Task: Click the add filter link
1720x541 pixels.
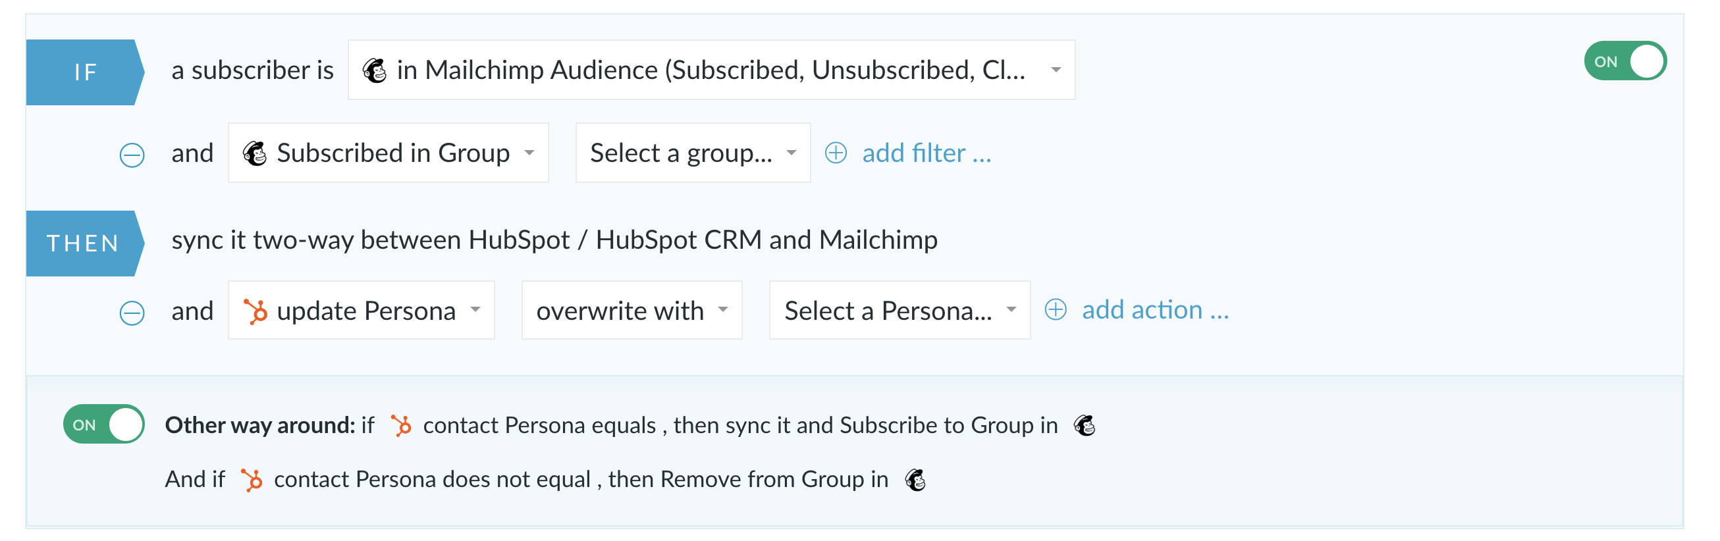Action: coord(926,153)
